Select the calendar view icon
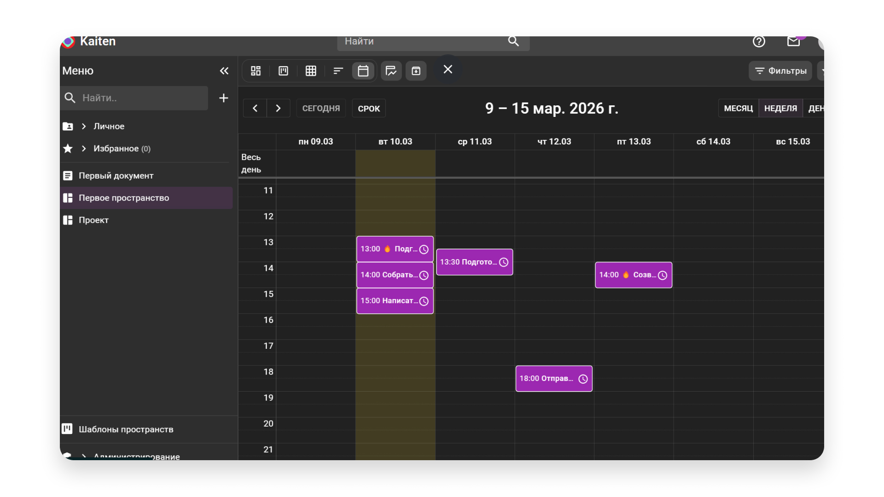 pos(363,71)
